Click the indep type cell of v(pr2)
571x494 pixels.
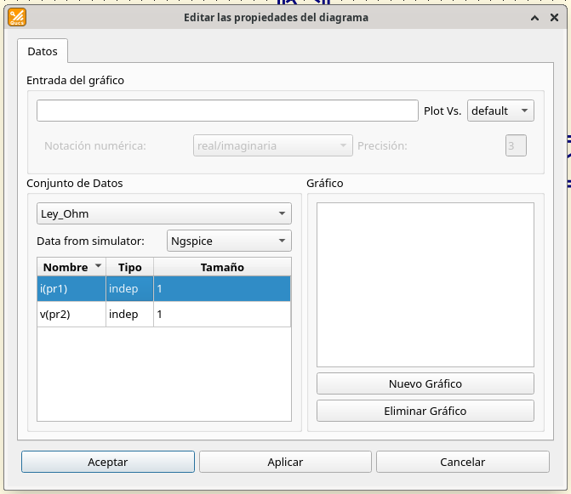coord(129,314)
